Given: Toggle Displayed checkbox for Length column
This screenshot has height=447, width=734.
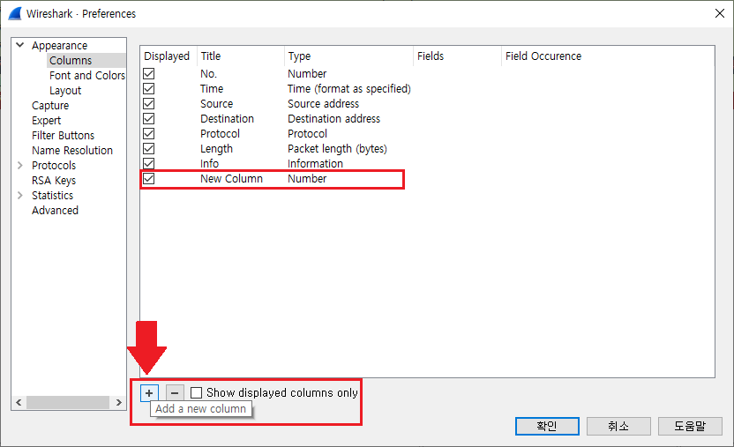Looking at the screenshot, I should tap(149, 149).
